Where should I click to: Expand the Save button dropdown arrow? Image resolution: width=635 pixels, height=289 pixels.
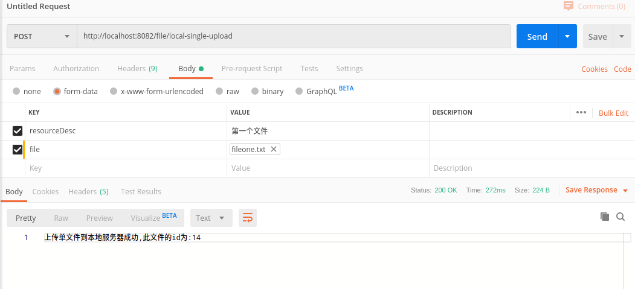click(x=622, y=36)
